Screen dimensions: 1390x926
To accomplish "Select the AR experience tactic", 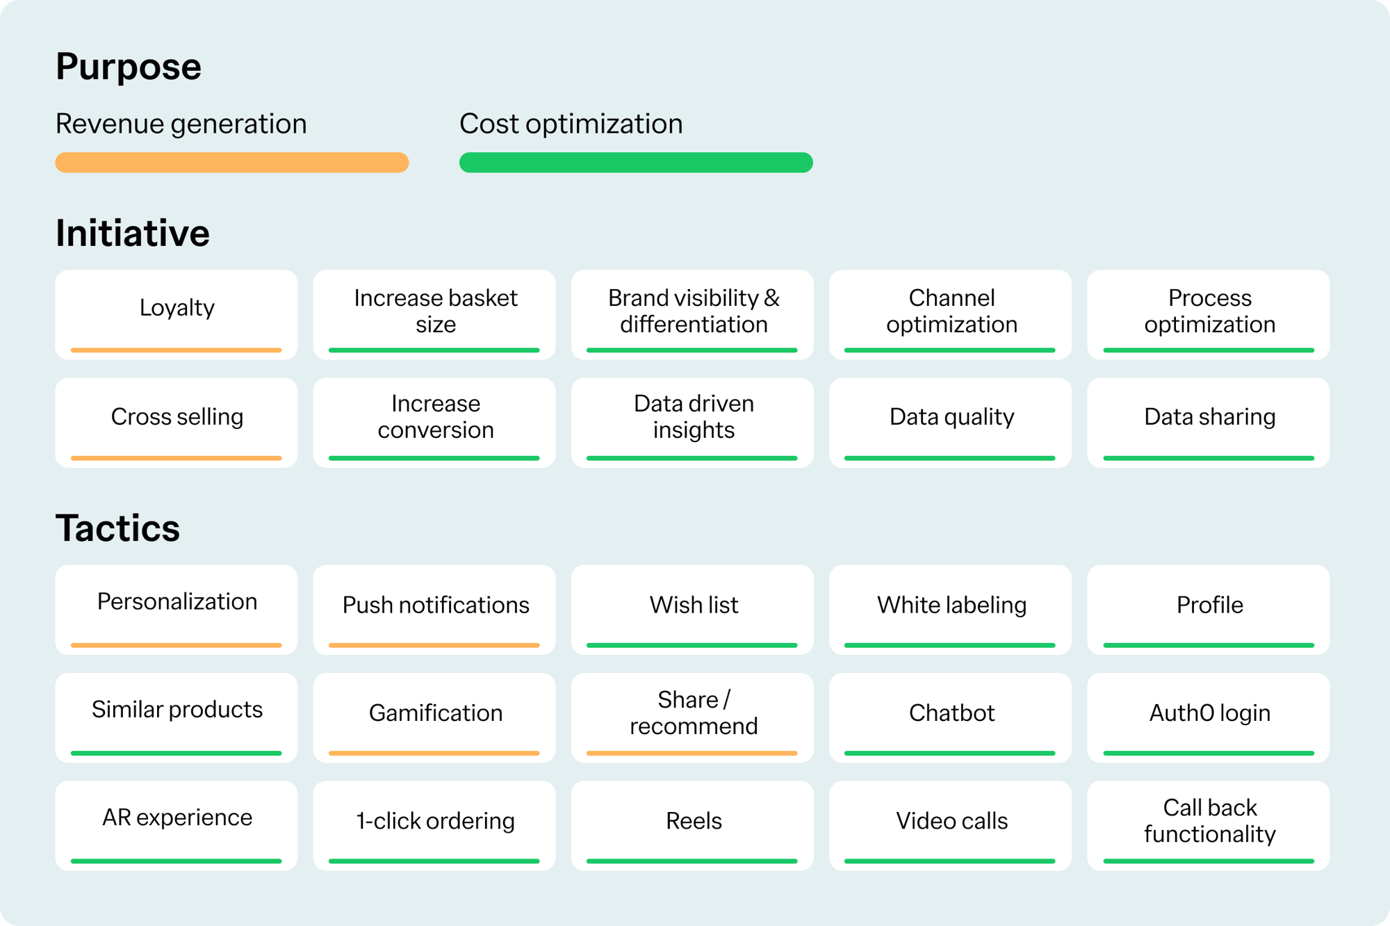I will (177, 825).
